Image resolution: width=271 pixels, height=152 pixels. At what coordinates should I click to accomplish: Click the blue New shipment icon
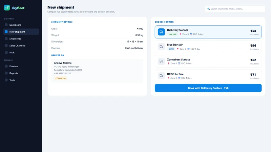(x=6, y=32)
